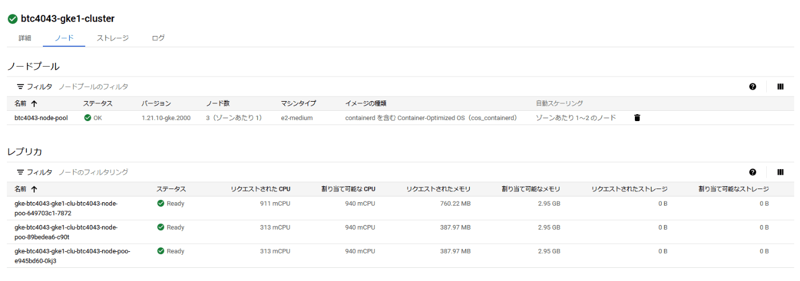Click the replica filter icon

point(21,172)
